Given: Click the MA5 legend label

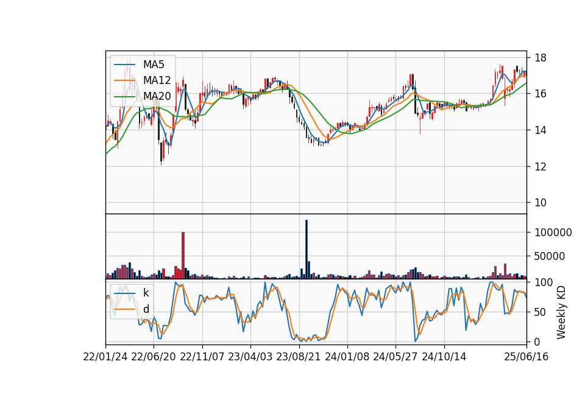Looking at the screenshot, I should click(x=154, y=65).
